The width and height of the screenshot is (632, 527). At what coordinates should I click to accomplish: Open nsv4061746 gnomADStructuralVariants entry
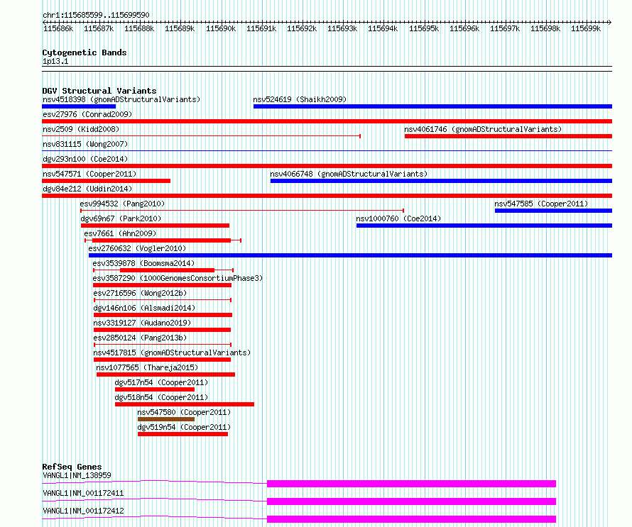point(483,129)
